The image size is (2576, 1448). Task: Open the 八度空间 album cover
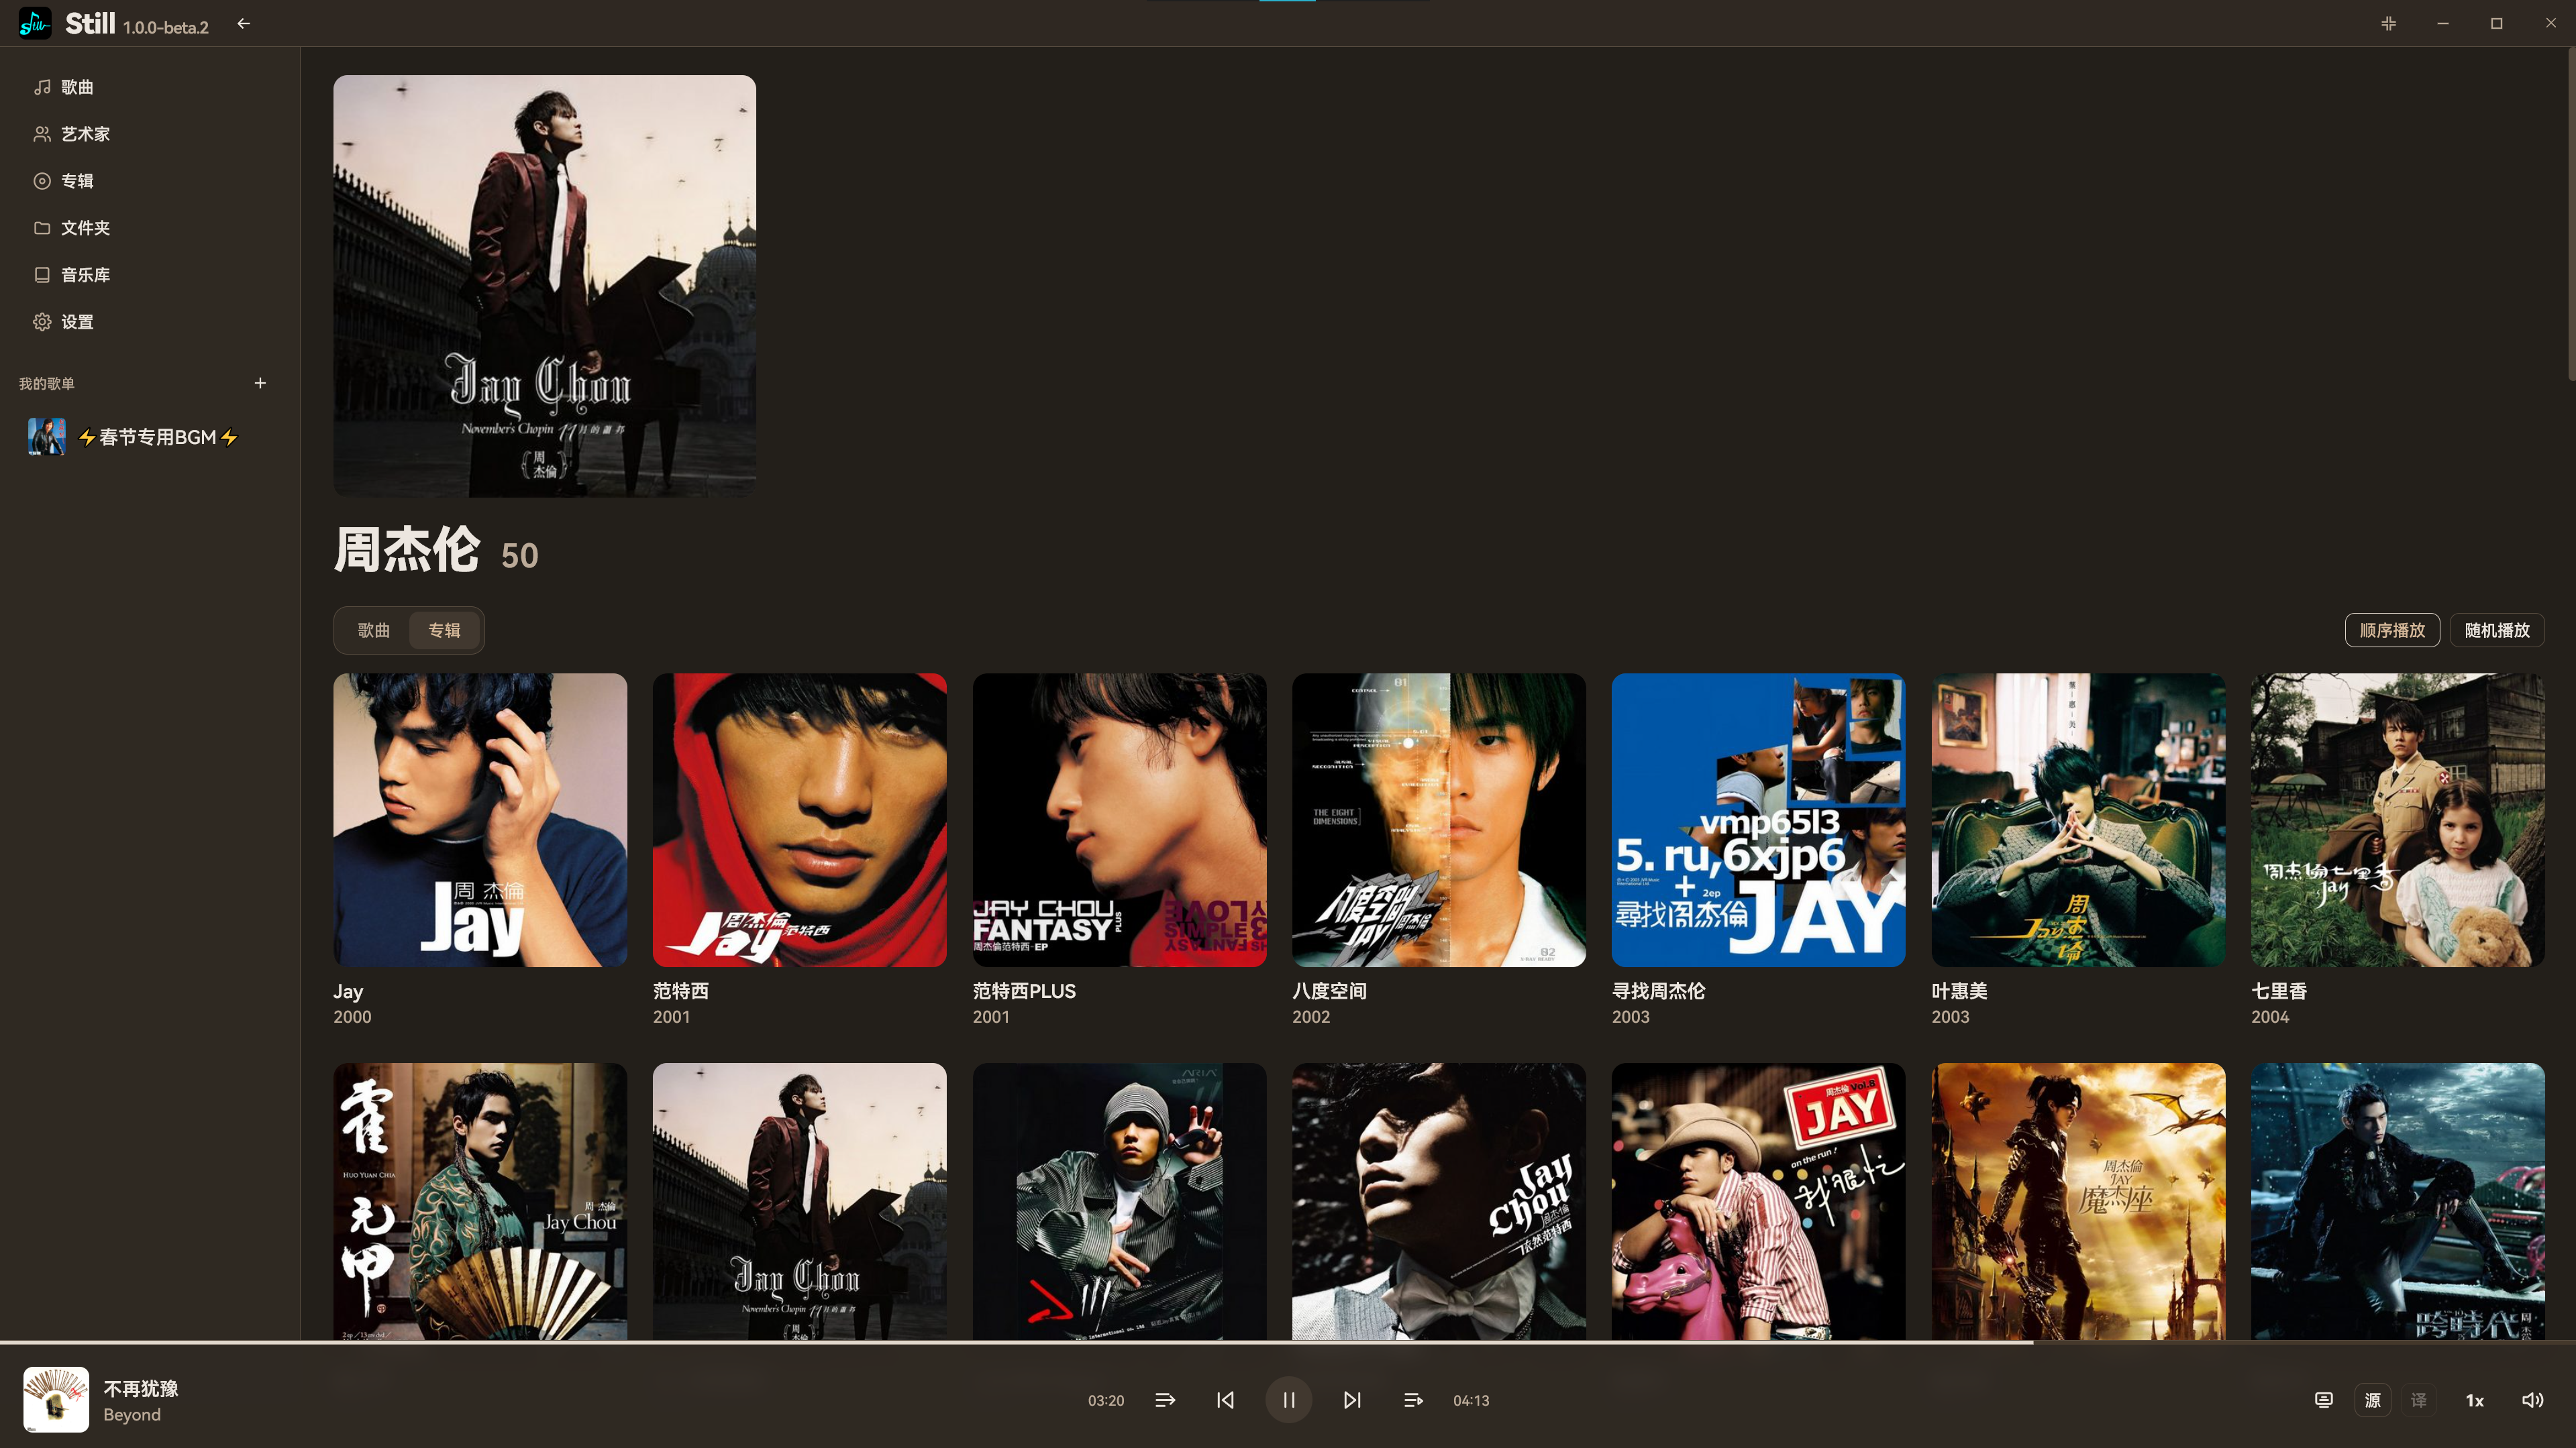[x=1439, y=820]
